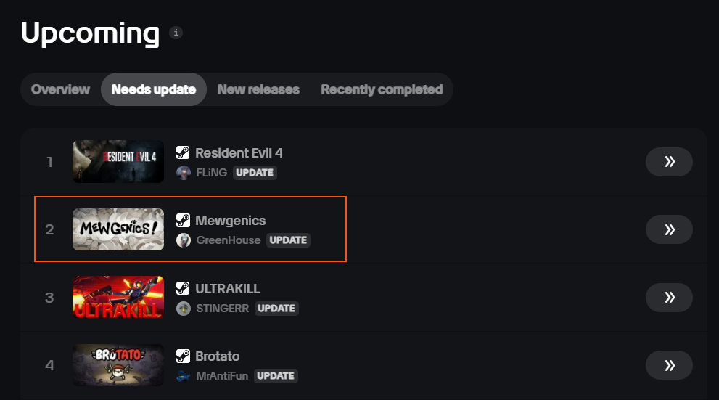The width and height of the screenshot is (719, 400).
Task: Open the New releases tab
Action: pyautogui.click(x=258, y=89)
